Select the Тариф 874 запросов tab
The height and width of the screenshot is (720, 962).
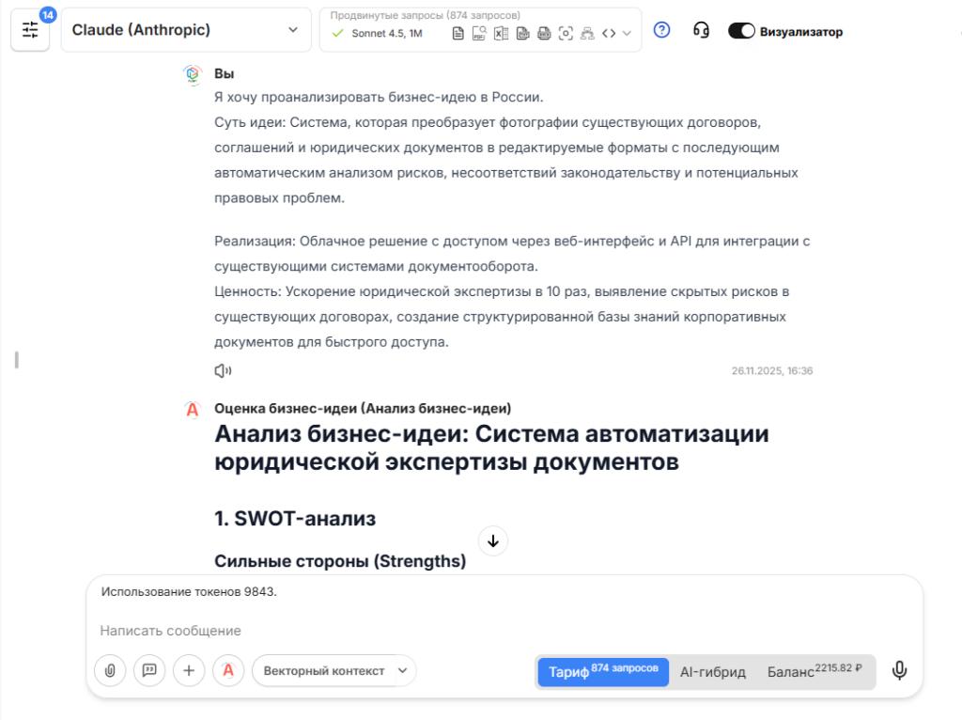[602, 671]
